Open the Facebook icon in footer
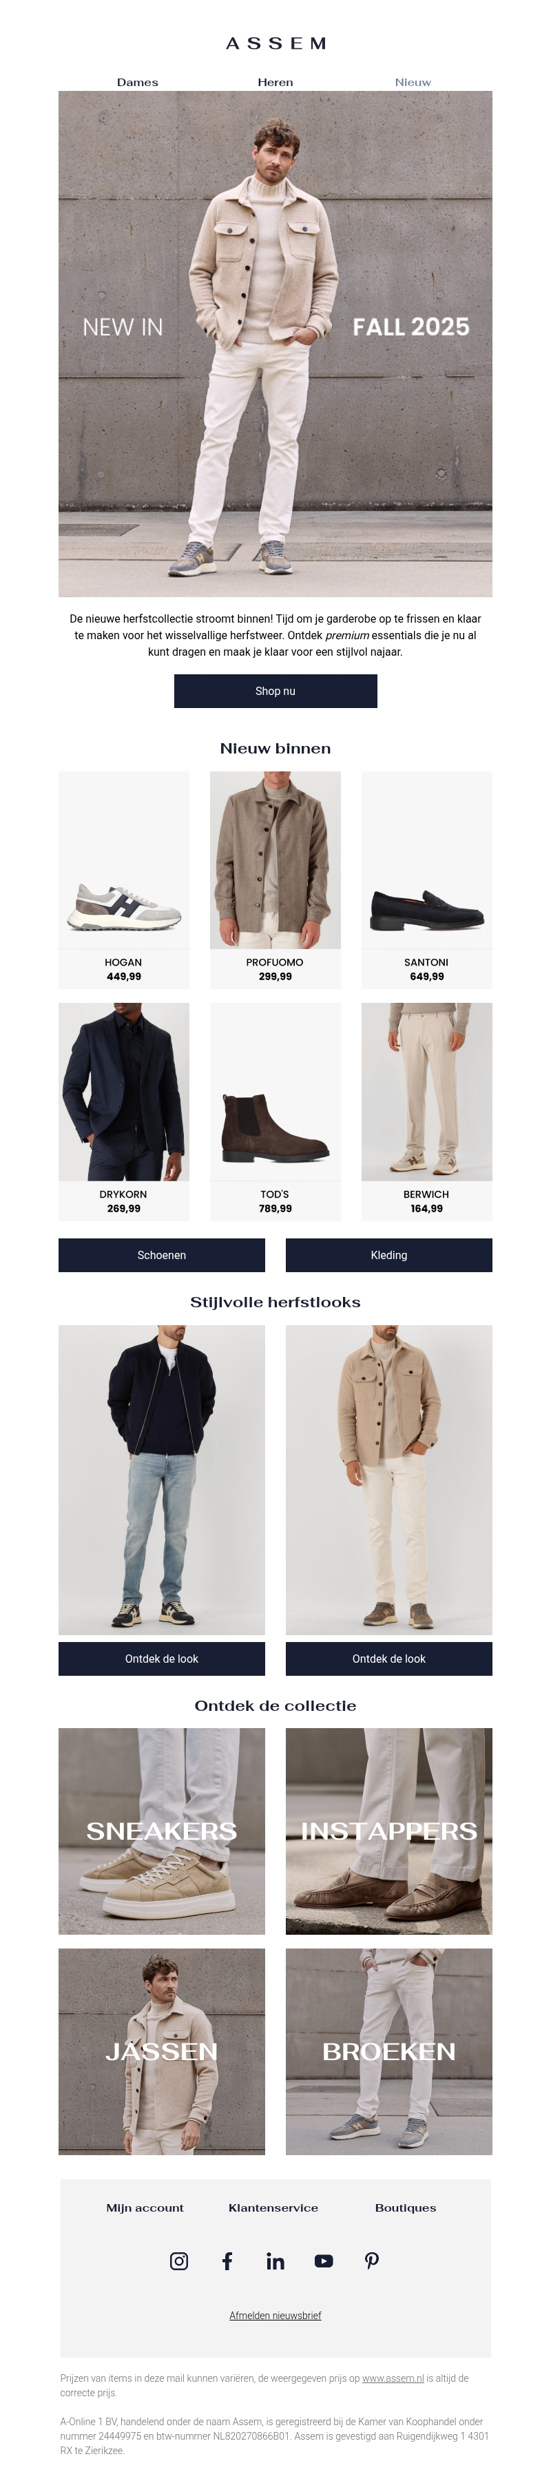551x2472 pixels. (227, 2261)
